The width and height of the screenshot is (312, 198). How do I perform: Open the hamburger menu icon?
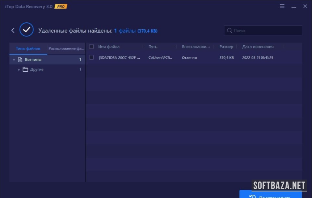(x=282, y=7)
